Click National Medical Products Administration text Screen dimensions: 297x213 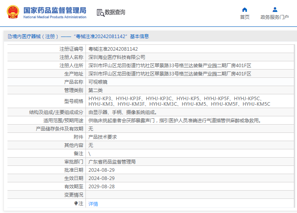(x=55, y=17)
